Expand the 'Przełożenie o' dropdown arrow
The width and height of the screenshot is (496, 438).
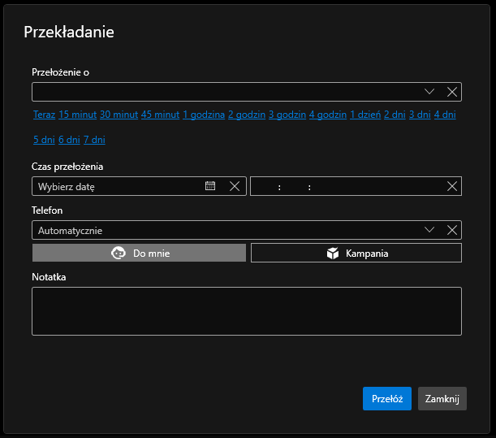click(x=430, y=92)
